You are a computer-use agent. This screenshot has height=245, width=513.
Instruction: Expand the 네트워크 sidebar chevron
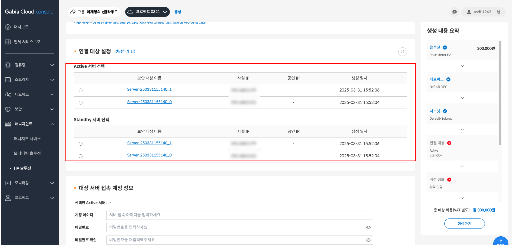coord(52,94)
